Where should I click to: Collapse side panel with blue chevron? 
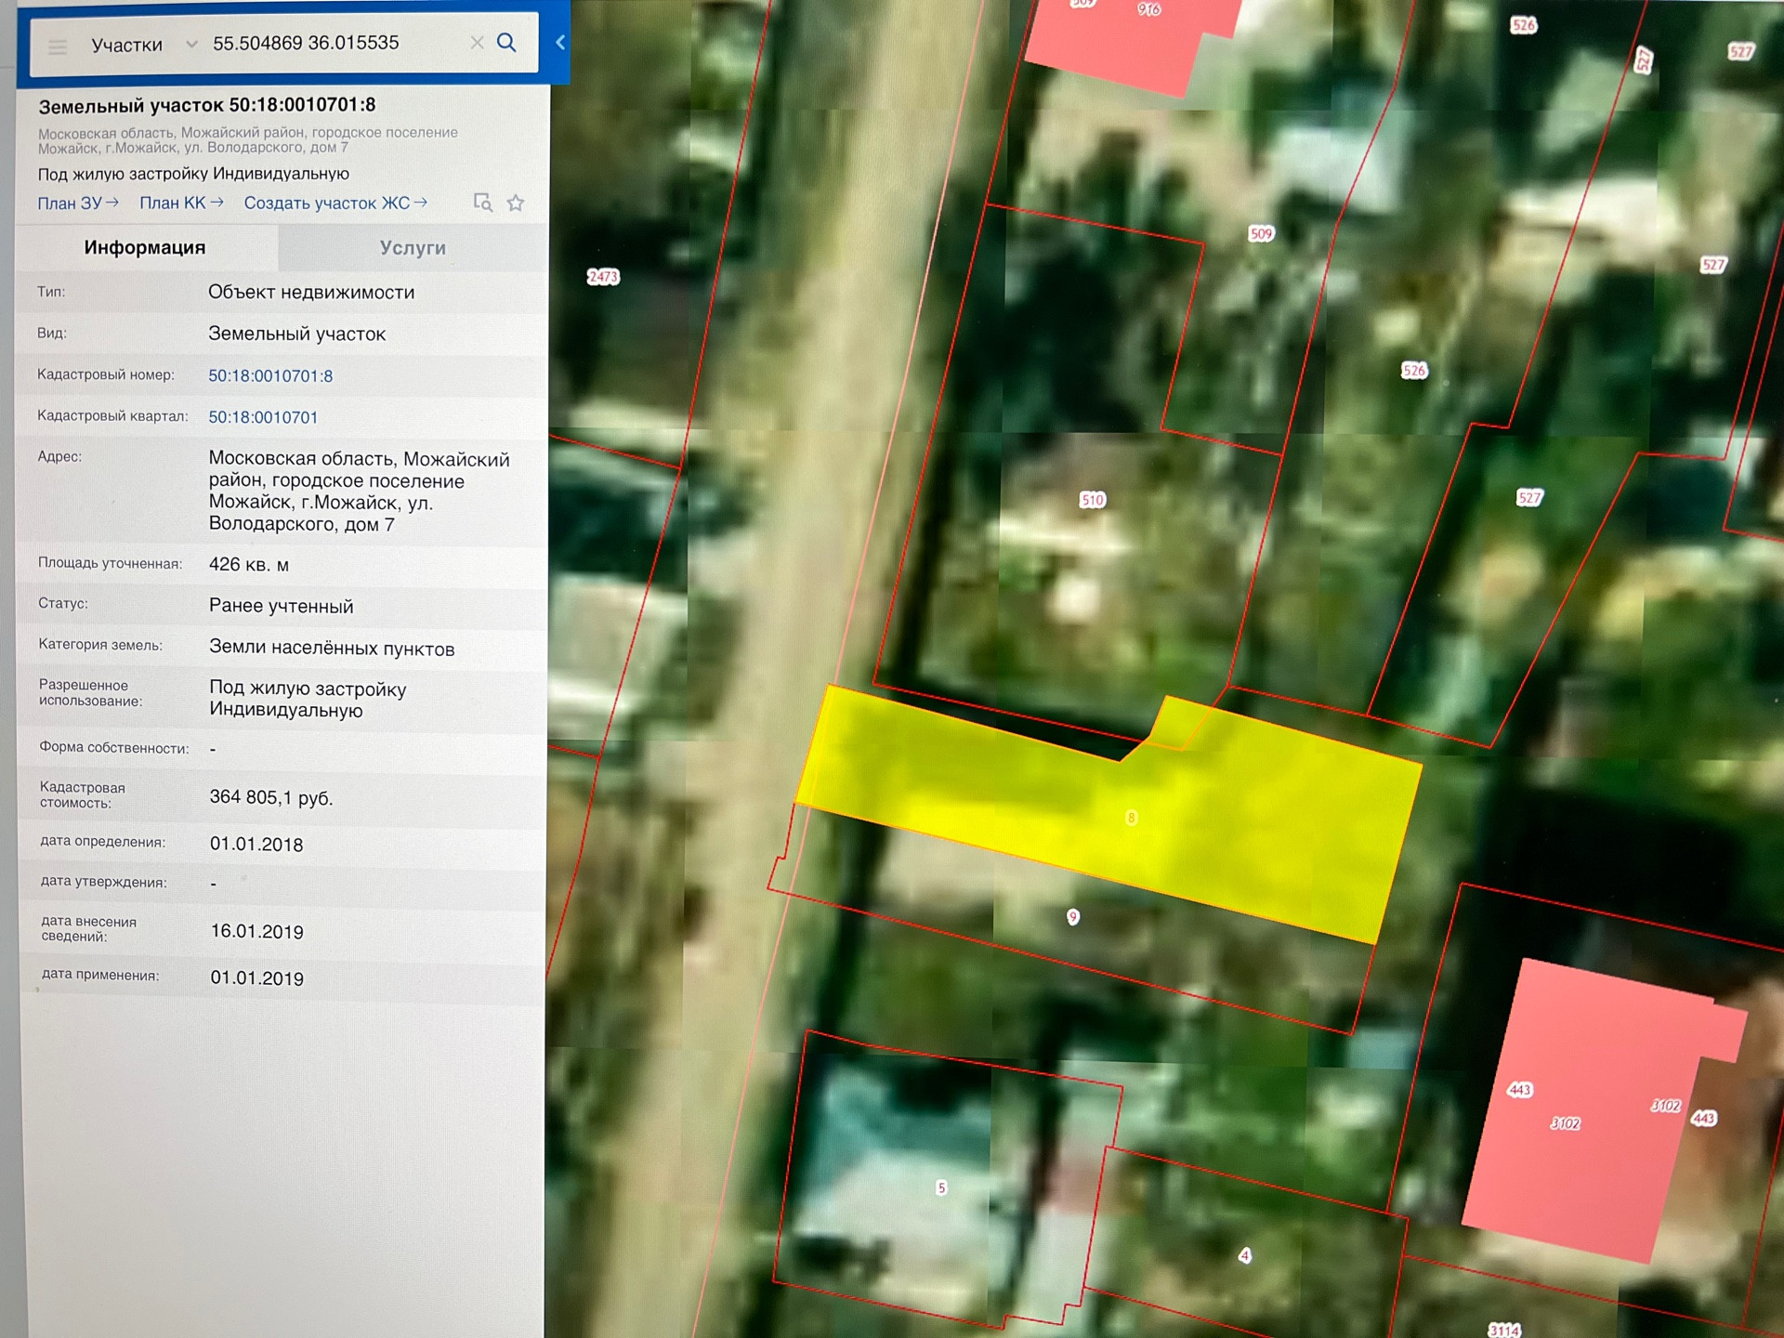click(560, 42)
